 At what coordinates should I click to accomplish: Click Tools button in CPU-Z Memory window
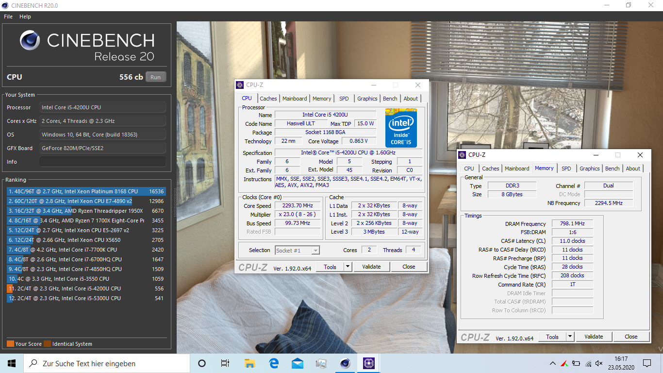[x=552, y=337]
